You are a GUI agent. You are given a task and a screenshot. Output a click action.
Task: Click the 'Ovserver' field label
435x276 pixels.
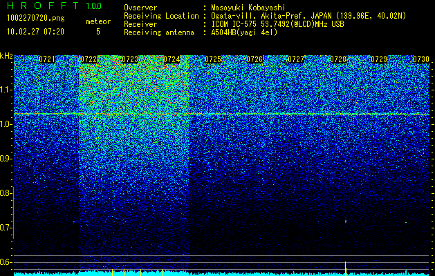140,8
